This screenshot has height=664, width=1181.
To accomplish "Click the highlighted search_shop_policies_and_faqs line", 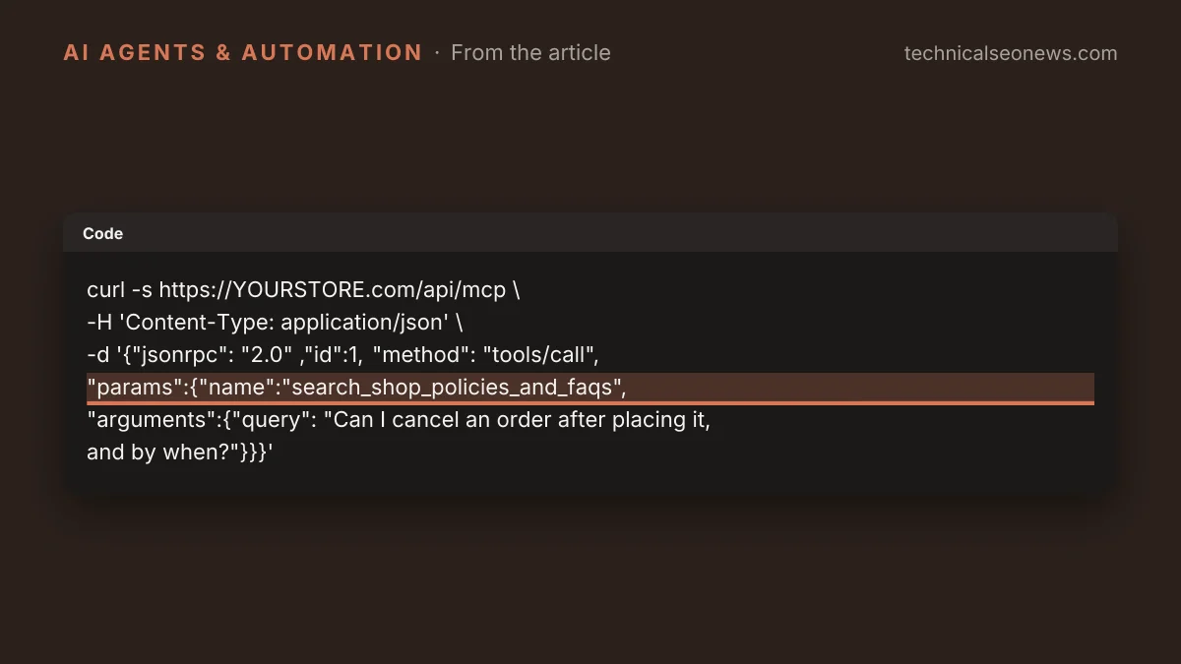I will point(590,388).
